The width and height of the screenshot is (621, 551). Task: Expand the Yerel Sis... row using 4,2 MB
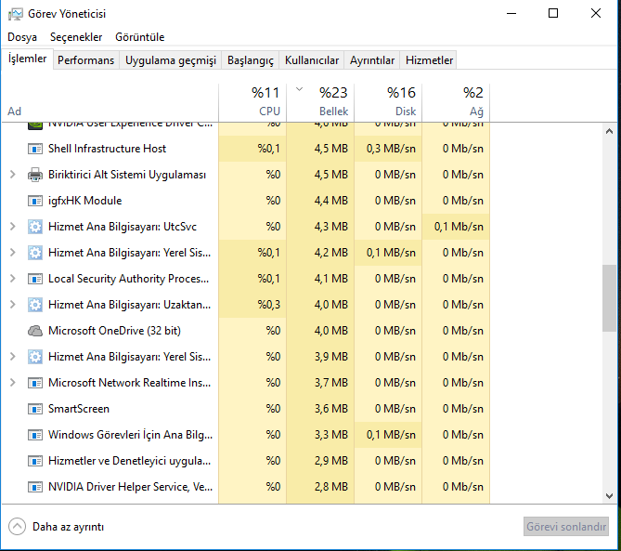click(x=13, y=253)
